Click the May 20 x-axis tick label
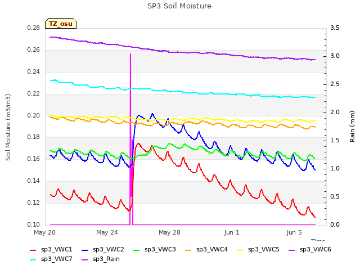The height and width of the screenshot is (270, 360). 44,232
